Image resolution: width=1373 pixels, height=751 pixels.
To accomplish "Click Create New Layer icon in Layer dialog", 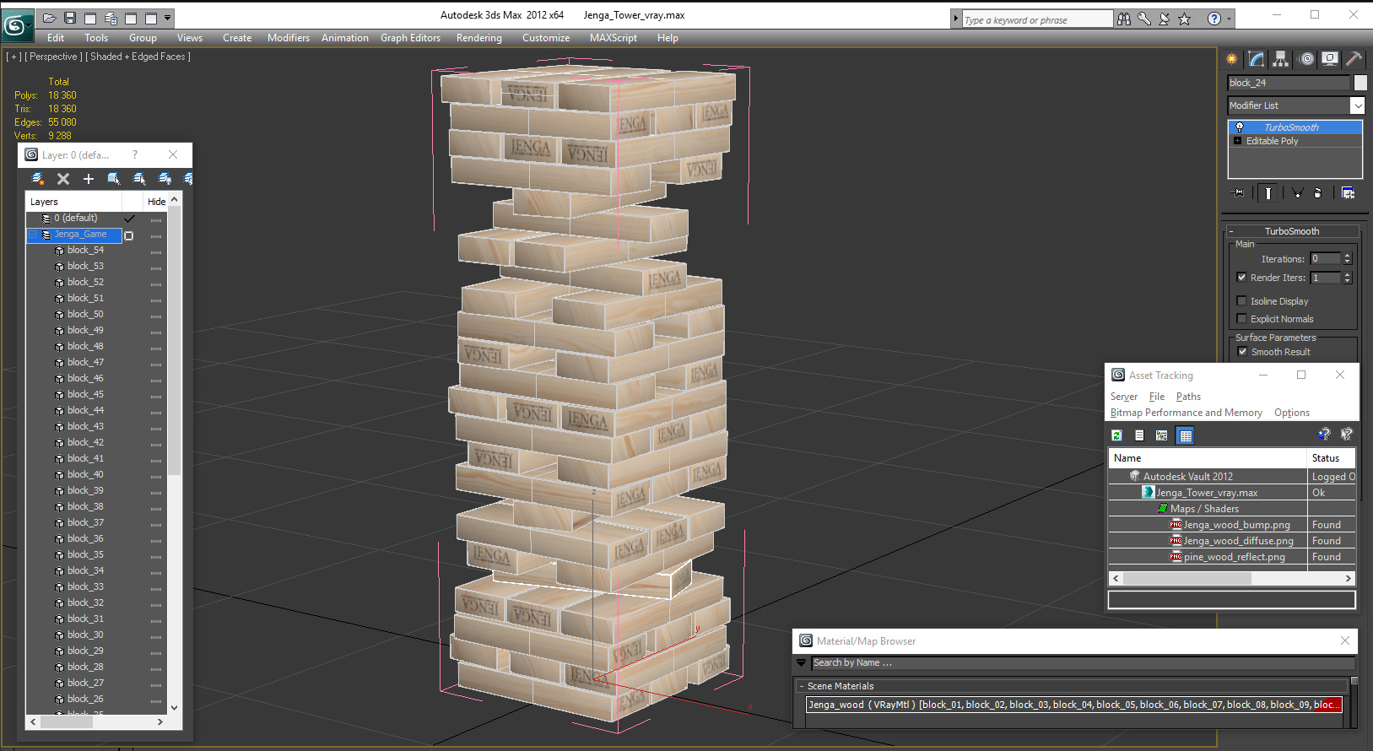I will click(x=38, y=179).
